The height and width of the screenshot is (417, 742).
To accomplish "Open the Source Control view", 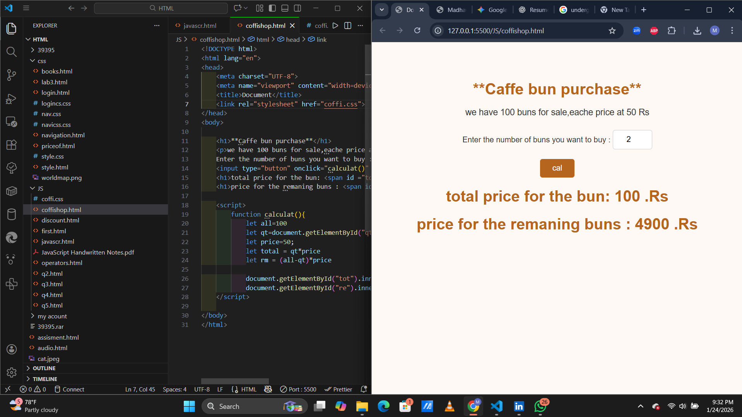I will point(12,75).
